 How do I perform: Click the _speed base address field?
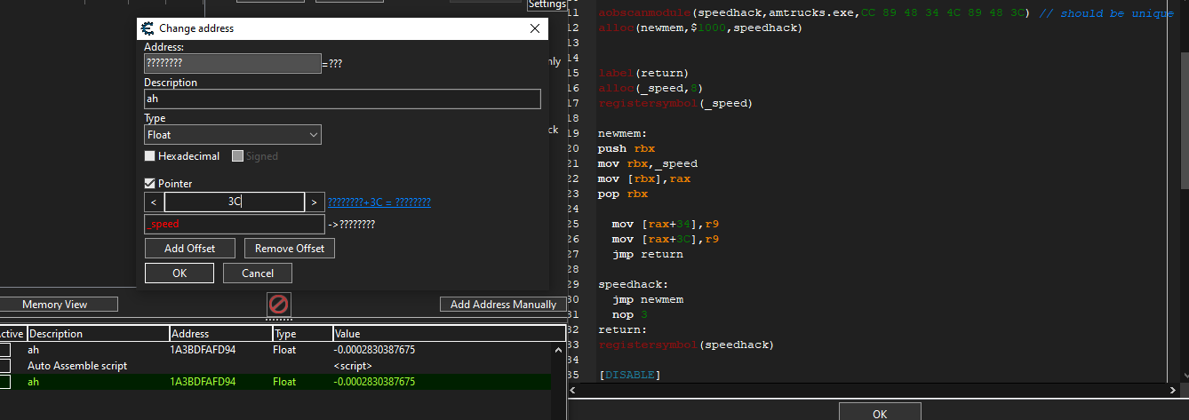coord(234,225)
